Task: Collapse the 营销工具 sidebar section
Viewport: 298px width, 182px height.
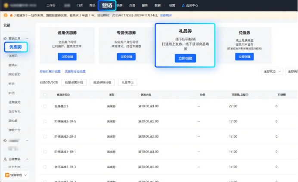Action: [x=27, y=38]
